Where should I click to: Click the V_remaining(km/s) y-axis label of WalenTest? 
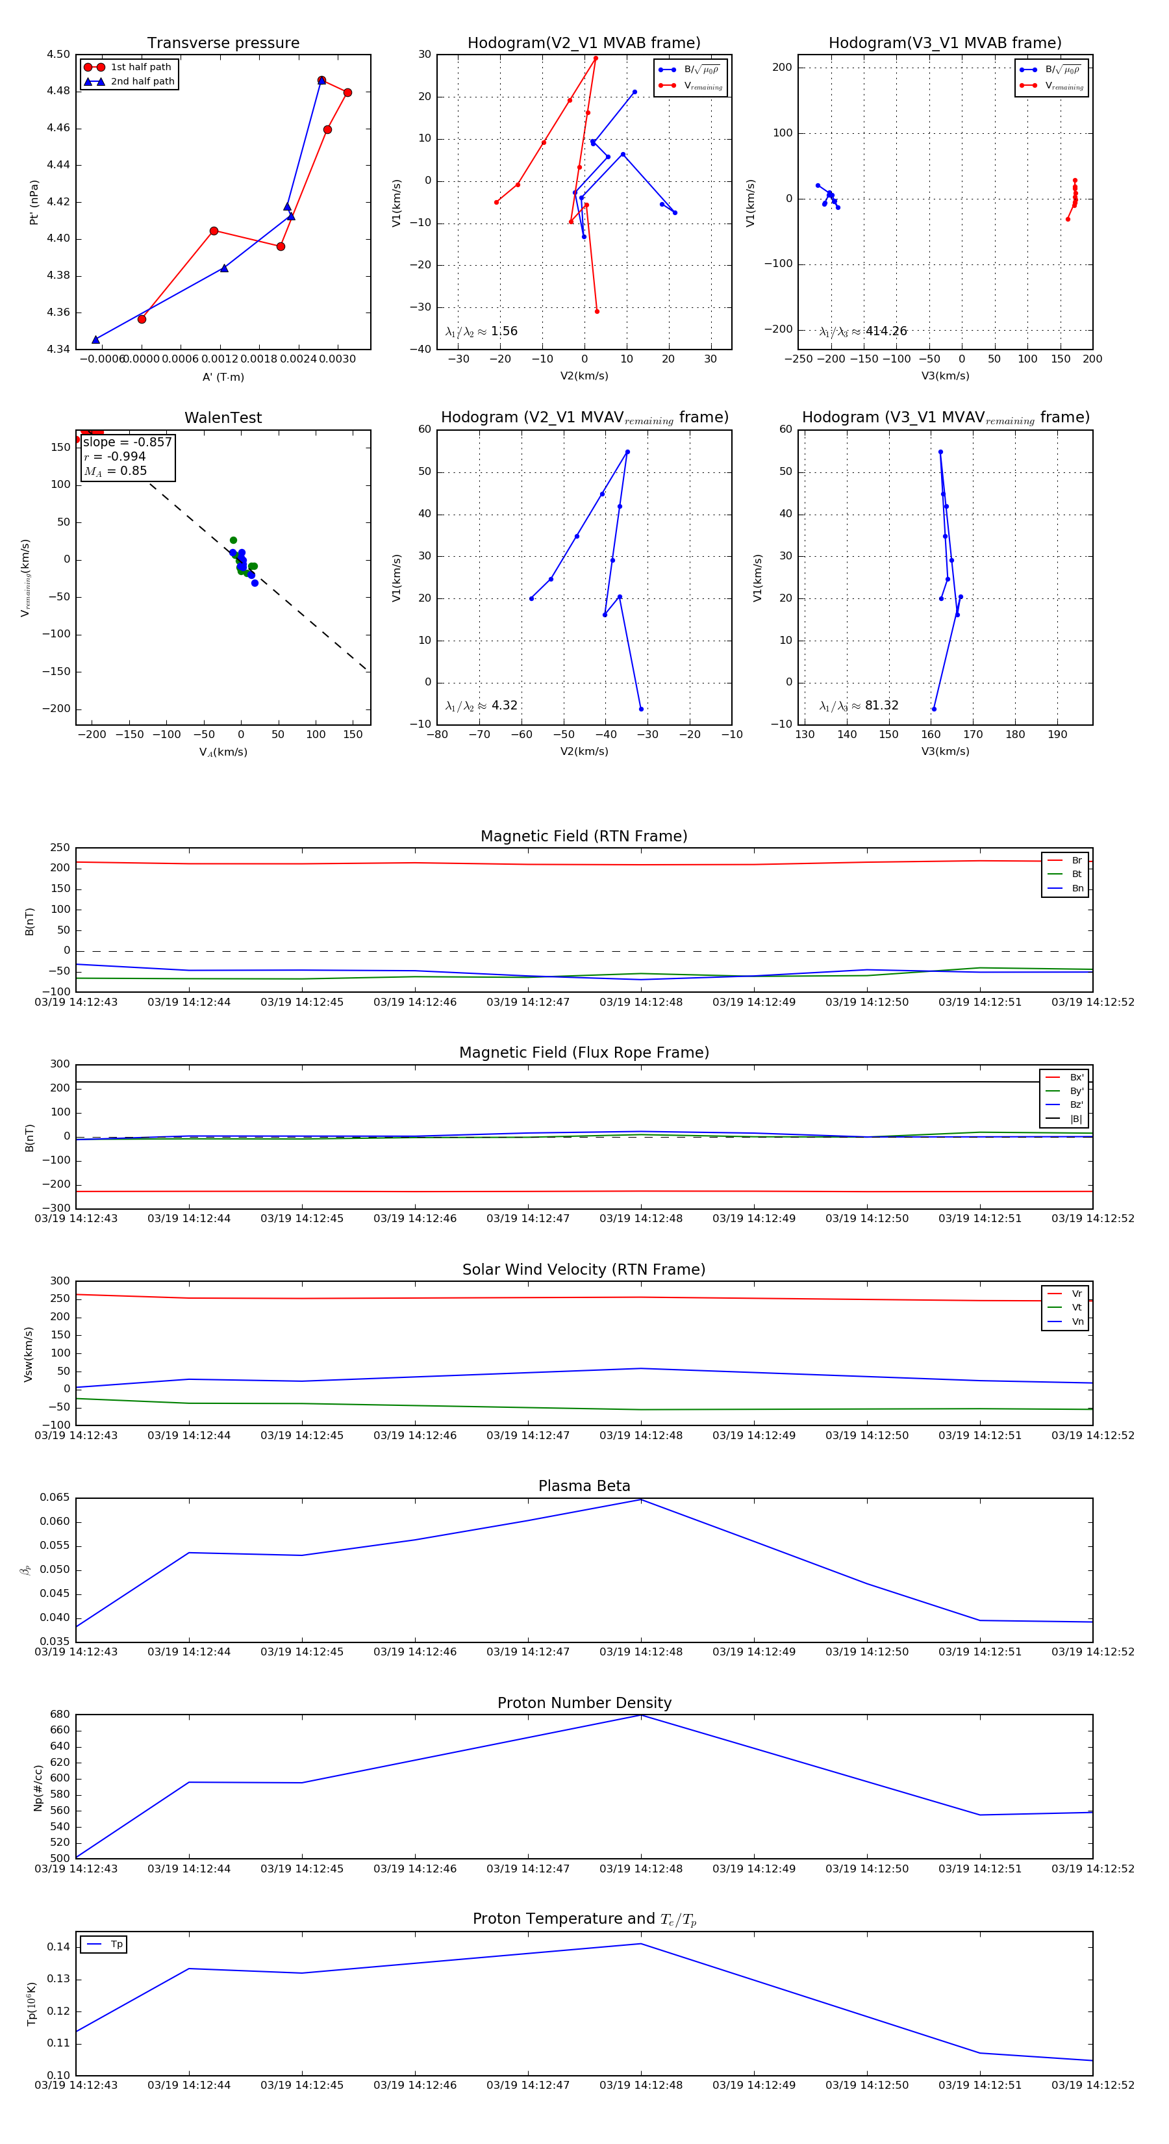coord(26,578)
